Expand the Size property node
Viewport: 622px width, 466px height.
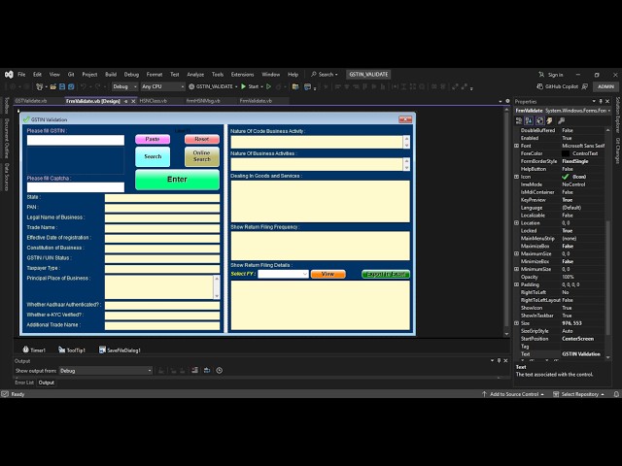[x=516, y=323]
